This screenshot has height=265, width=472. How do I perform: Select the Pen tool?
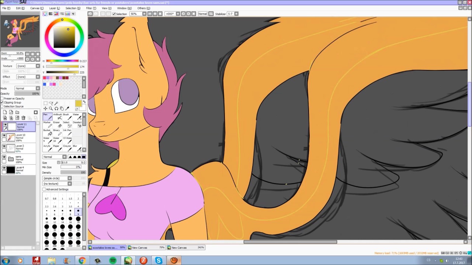click(x=47, y=116)
